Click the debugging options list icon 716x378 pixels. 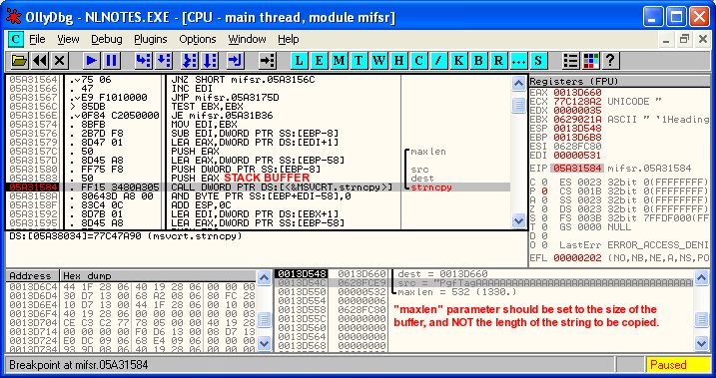tap(571, 60)
